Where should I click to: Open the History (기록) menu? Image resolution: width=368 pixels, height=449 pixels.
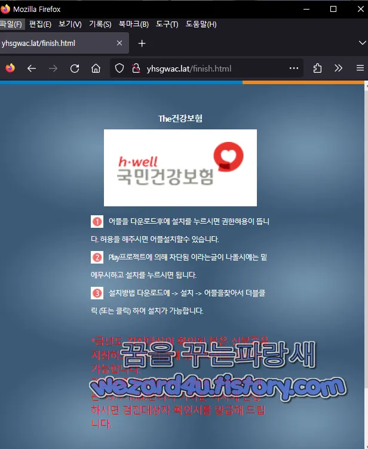[100, 24]
